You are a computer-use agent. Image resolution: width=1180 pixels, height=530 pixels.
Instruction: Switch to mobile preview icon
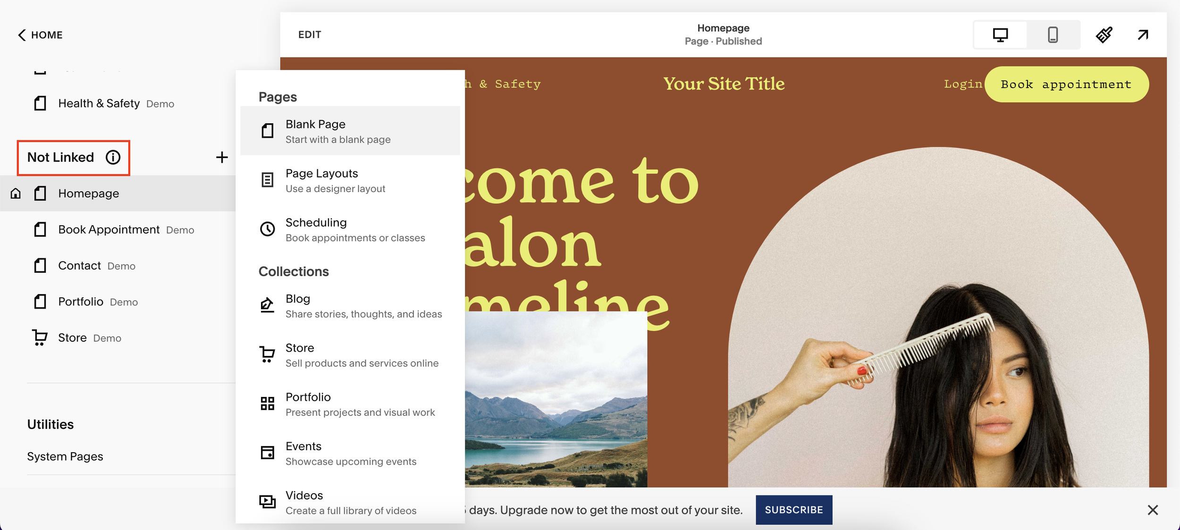[1053, 35]
